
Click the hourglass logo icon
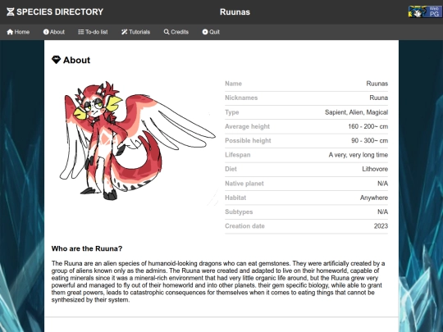(11, 11)
